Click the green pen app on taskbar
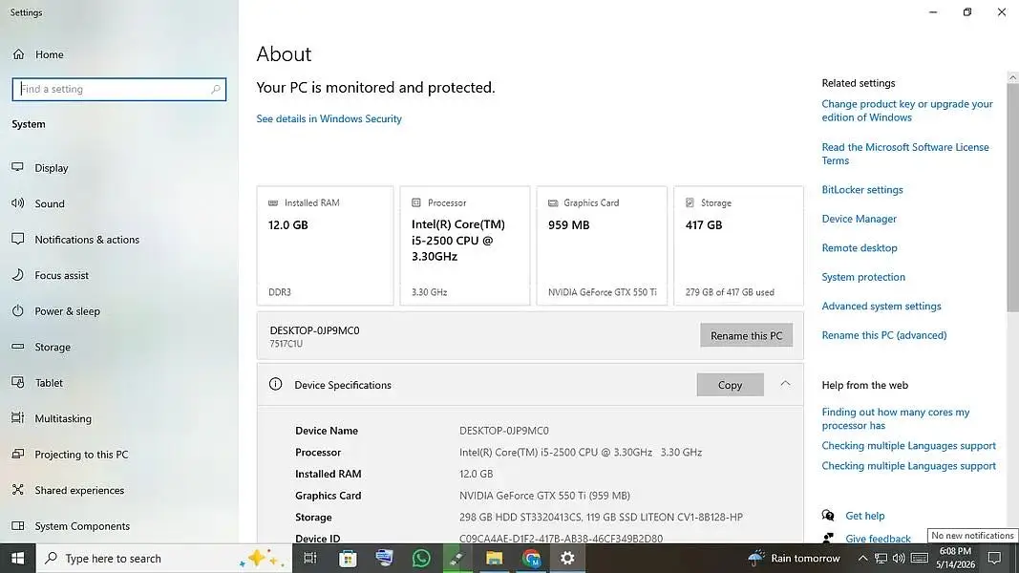The width and height of the screenshot is (1019, 573). coord(457,558)
